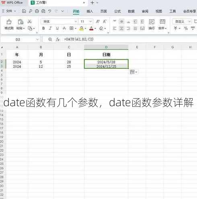Align cell content to vertical middle
This screenshot has height=199, width=197.
(121, 21)
